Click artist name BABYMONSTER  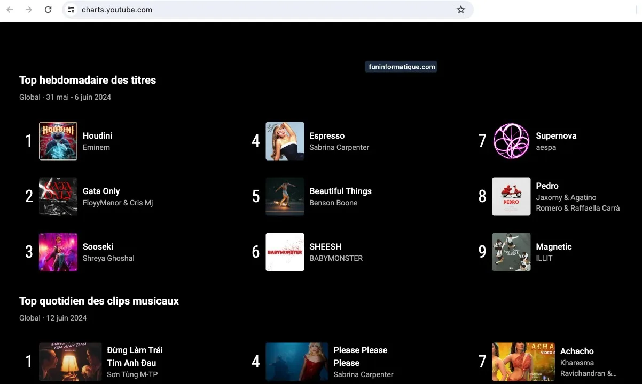tap(336, 258)
